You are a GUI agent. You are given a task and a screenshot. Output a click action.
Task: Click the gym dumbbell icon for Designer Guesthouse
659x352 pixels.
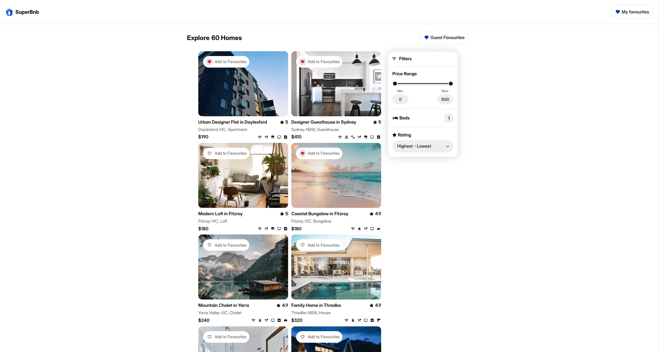coord(353,137)
